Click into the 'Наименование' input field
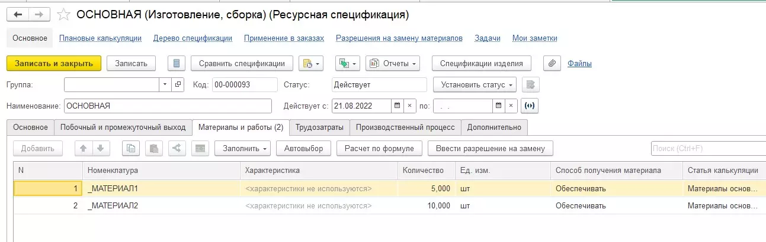 [167, 106]
